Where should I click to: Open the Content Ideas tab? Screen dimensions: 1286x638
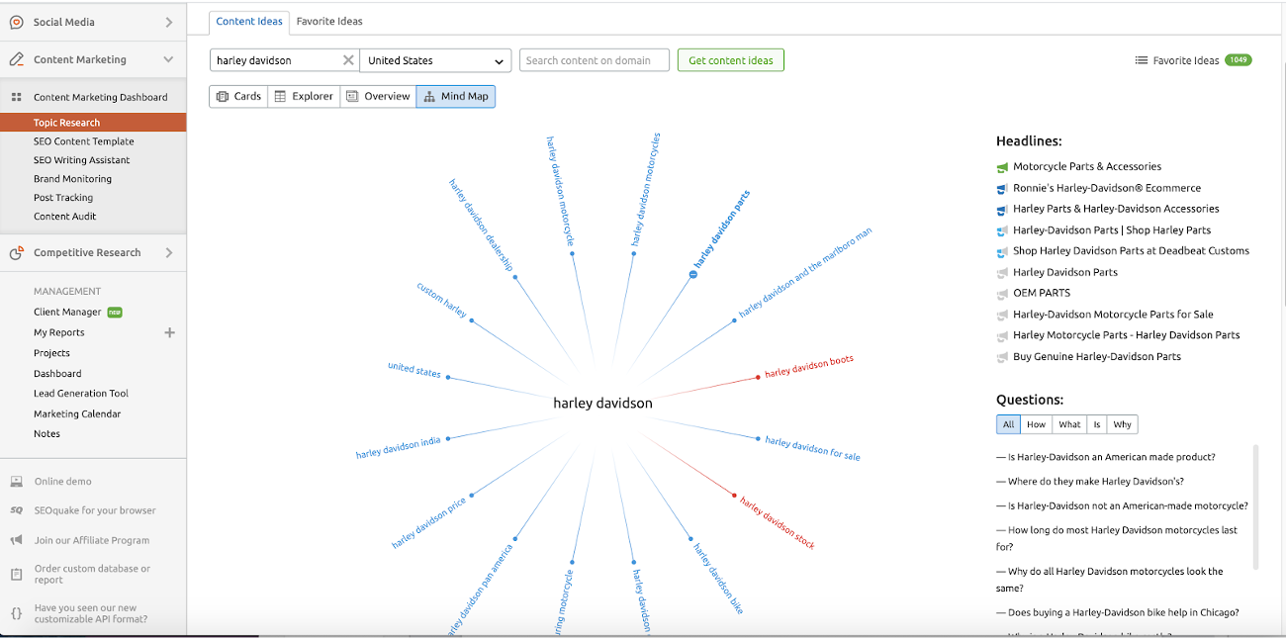point(249,21)
